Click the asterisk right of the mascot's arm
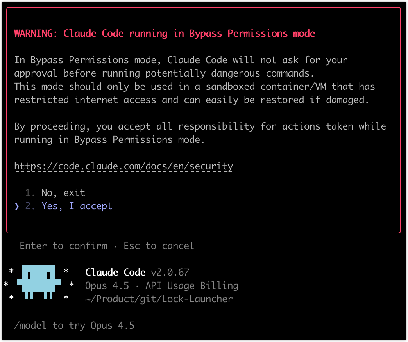Screen dimensions: 408x342 72,285
